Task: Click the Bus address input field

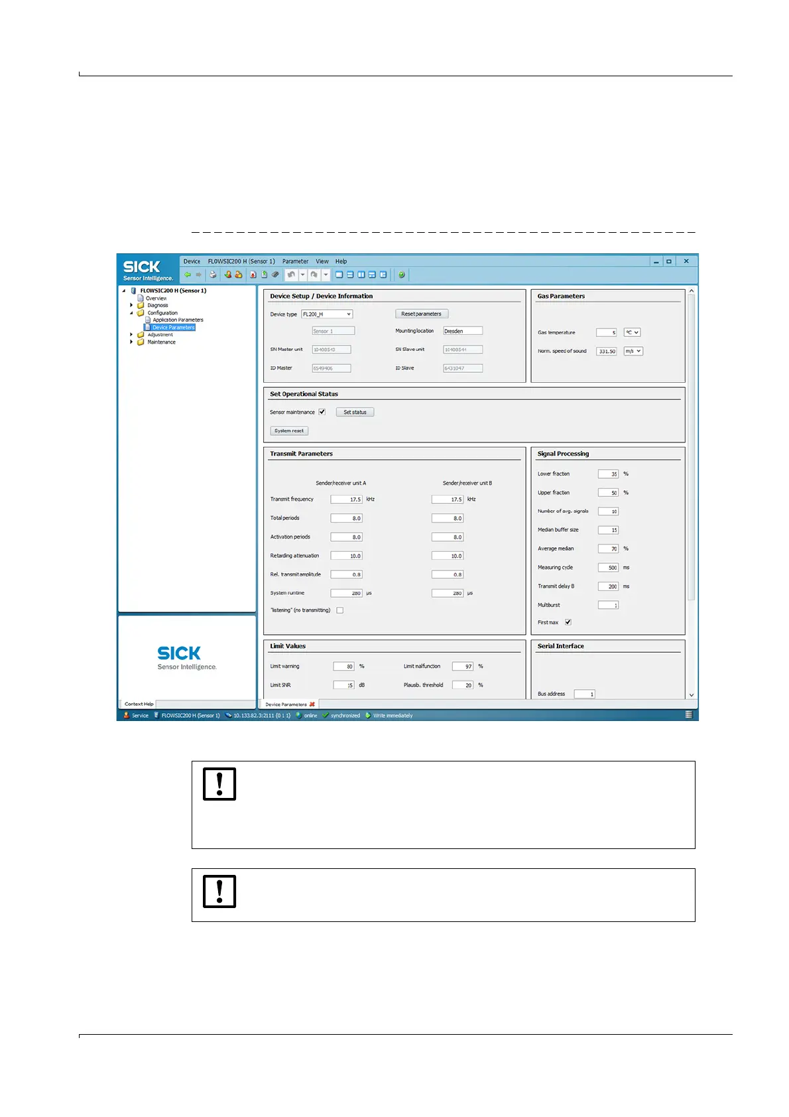Action: (x=584, y=694)
